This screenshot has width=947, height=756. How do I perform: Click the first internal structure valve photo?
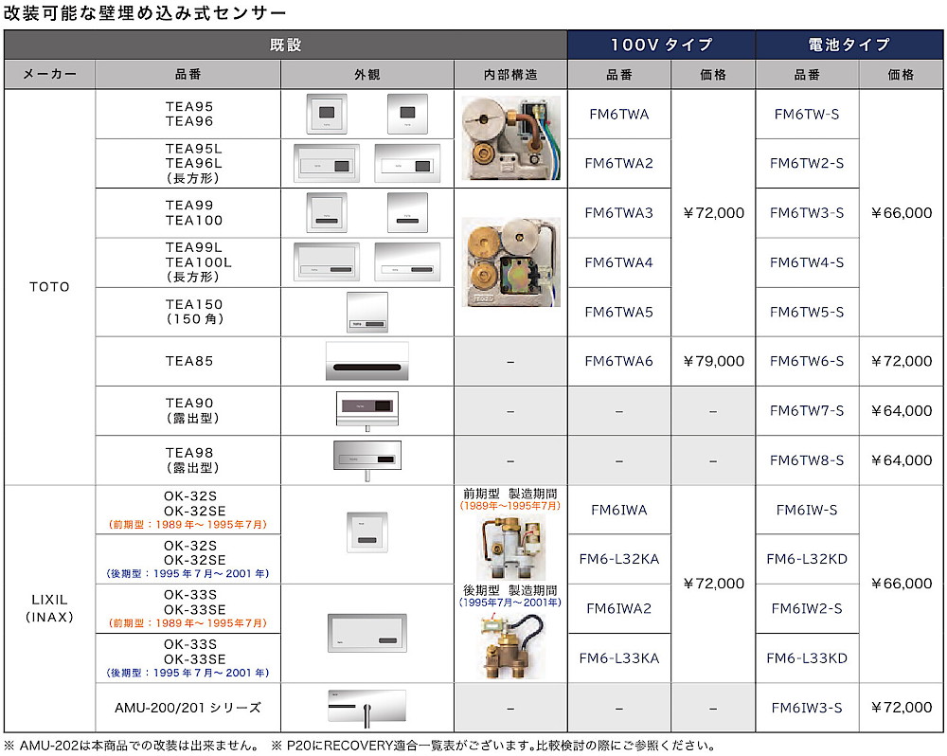click(x=510, y=139)
